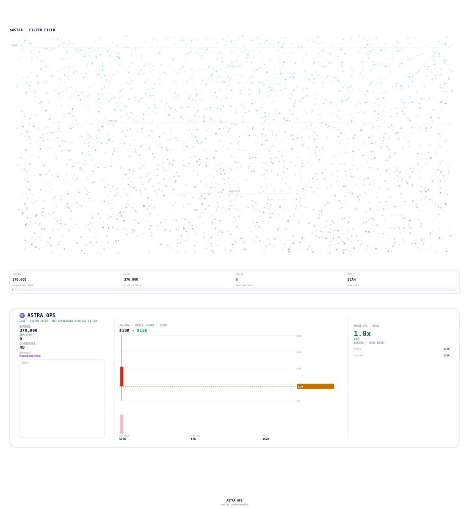Click the Console output box
This screenshot has width=469, height=508.
pyautogui.click(x=62, y=398)
